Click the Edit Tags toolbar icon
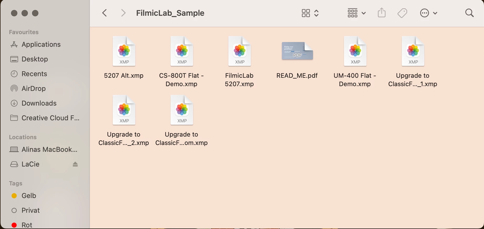The height and width of the screenshot is (229, 484). tap(402, 13)
